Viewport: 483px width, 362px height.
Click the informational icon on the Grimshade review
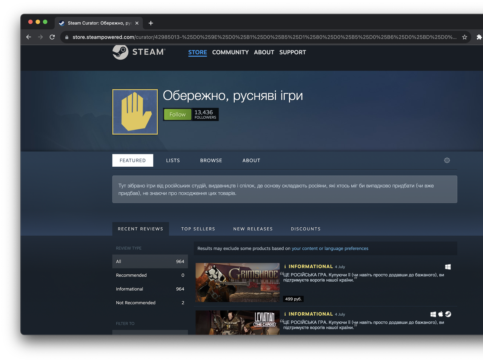[x=285, y=267]
